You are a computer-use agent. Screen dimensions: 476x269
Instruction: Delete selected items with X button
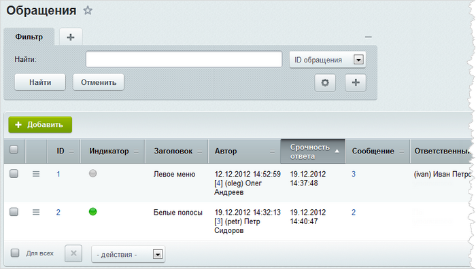pyautogui.click(x=73, y=253)
